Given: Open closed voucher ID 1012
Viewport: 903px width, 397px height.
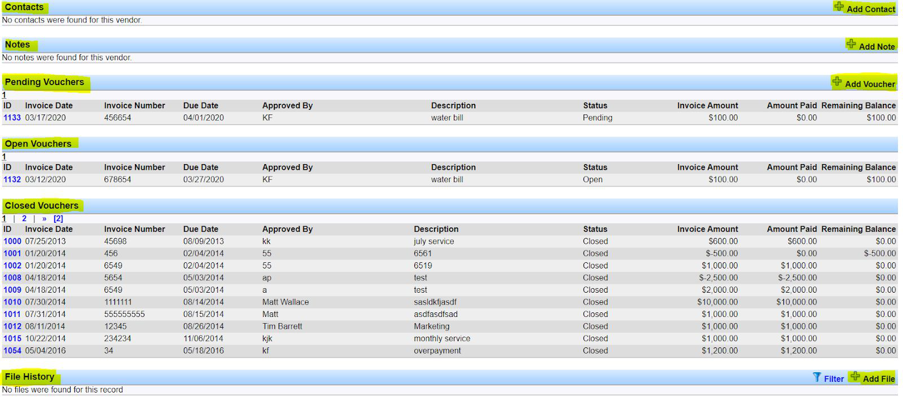Looking at the screenshot, I should 12,327.
